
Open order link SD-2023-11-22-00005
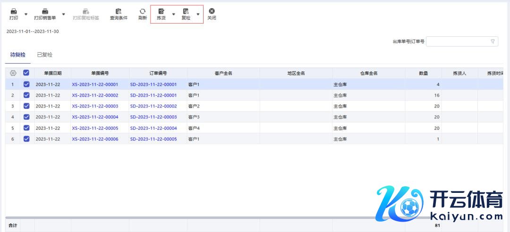tap(153, 139)
